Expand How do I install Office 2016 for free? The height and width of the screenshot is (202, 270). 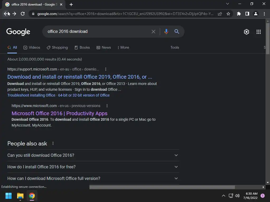[93, 167]
